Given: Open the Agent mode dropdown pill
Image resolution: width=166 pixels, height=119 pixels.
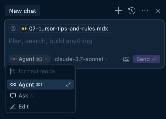Looking at the screenshot, I should pos(30,59).
